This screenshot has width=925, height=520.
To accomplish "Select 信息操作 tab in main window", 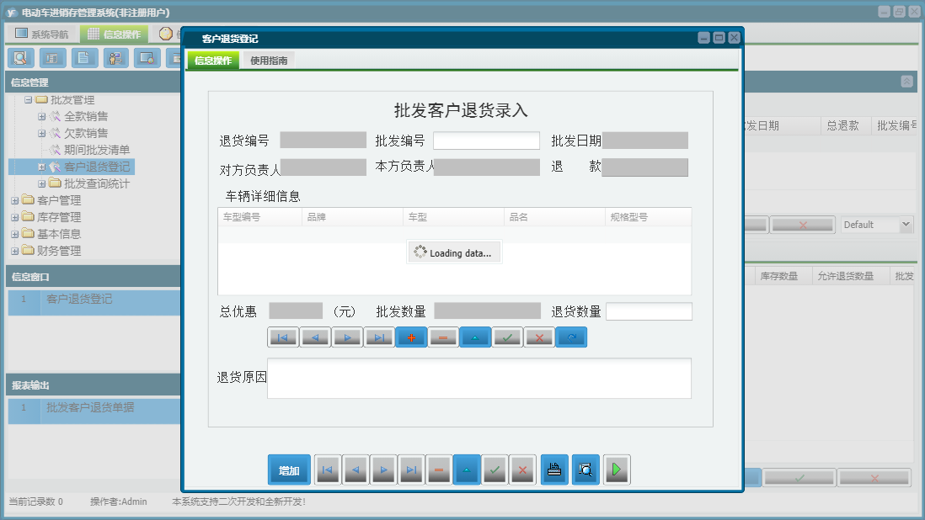I will pos(115,34).
